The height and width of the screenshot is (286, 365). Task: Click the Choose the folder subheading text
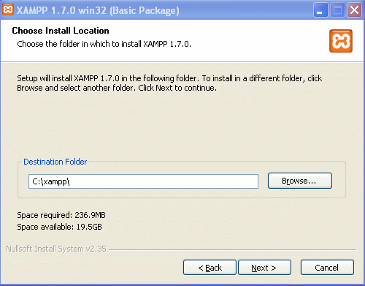[104, 44]
